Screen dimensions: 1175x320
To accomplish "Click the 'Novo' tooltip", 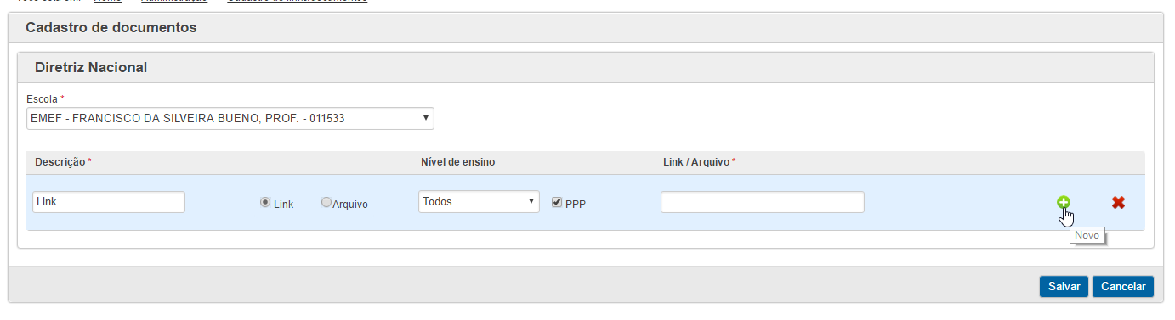I will tap(1087, 236).
